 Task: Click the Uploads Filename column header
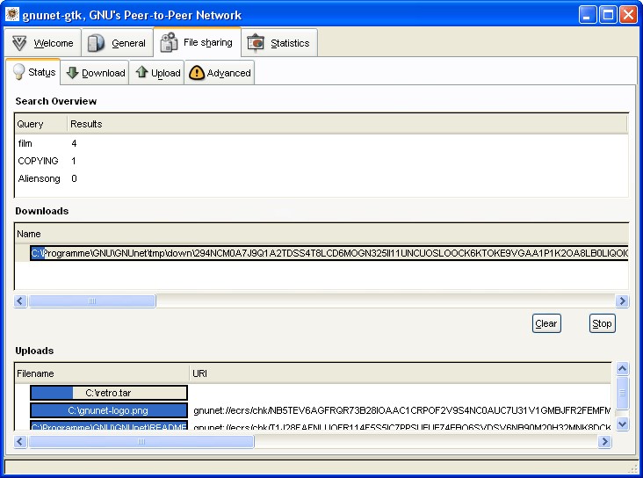[x=102, y=373]
